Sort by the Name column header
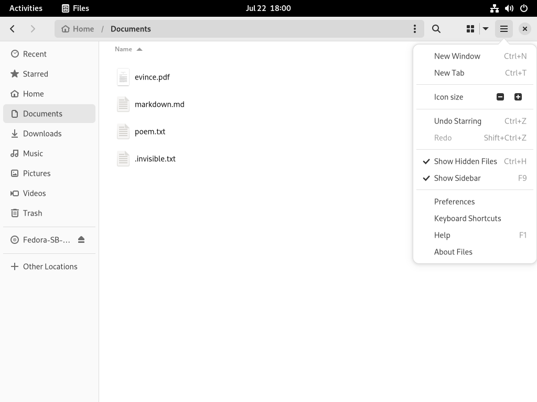 tap(128, 49)
